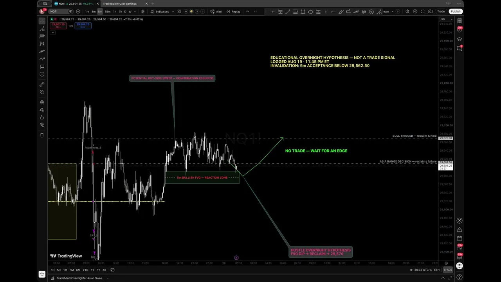Select the All date range
The image size is (501, 282).
104,270
